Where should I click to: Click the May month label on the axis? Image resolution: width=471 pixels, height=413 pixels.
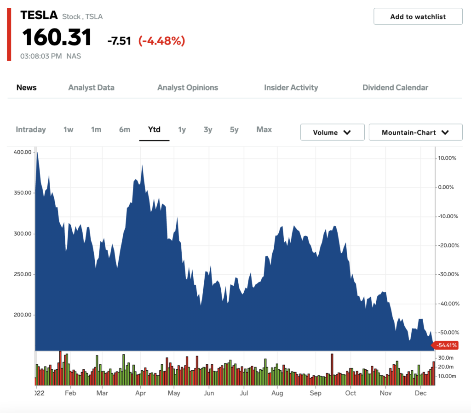click(174, 393)
